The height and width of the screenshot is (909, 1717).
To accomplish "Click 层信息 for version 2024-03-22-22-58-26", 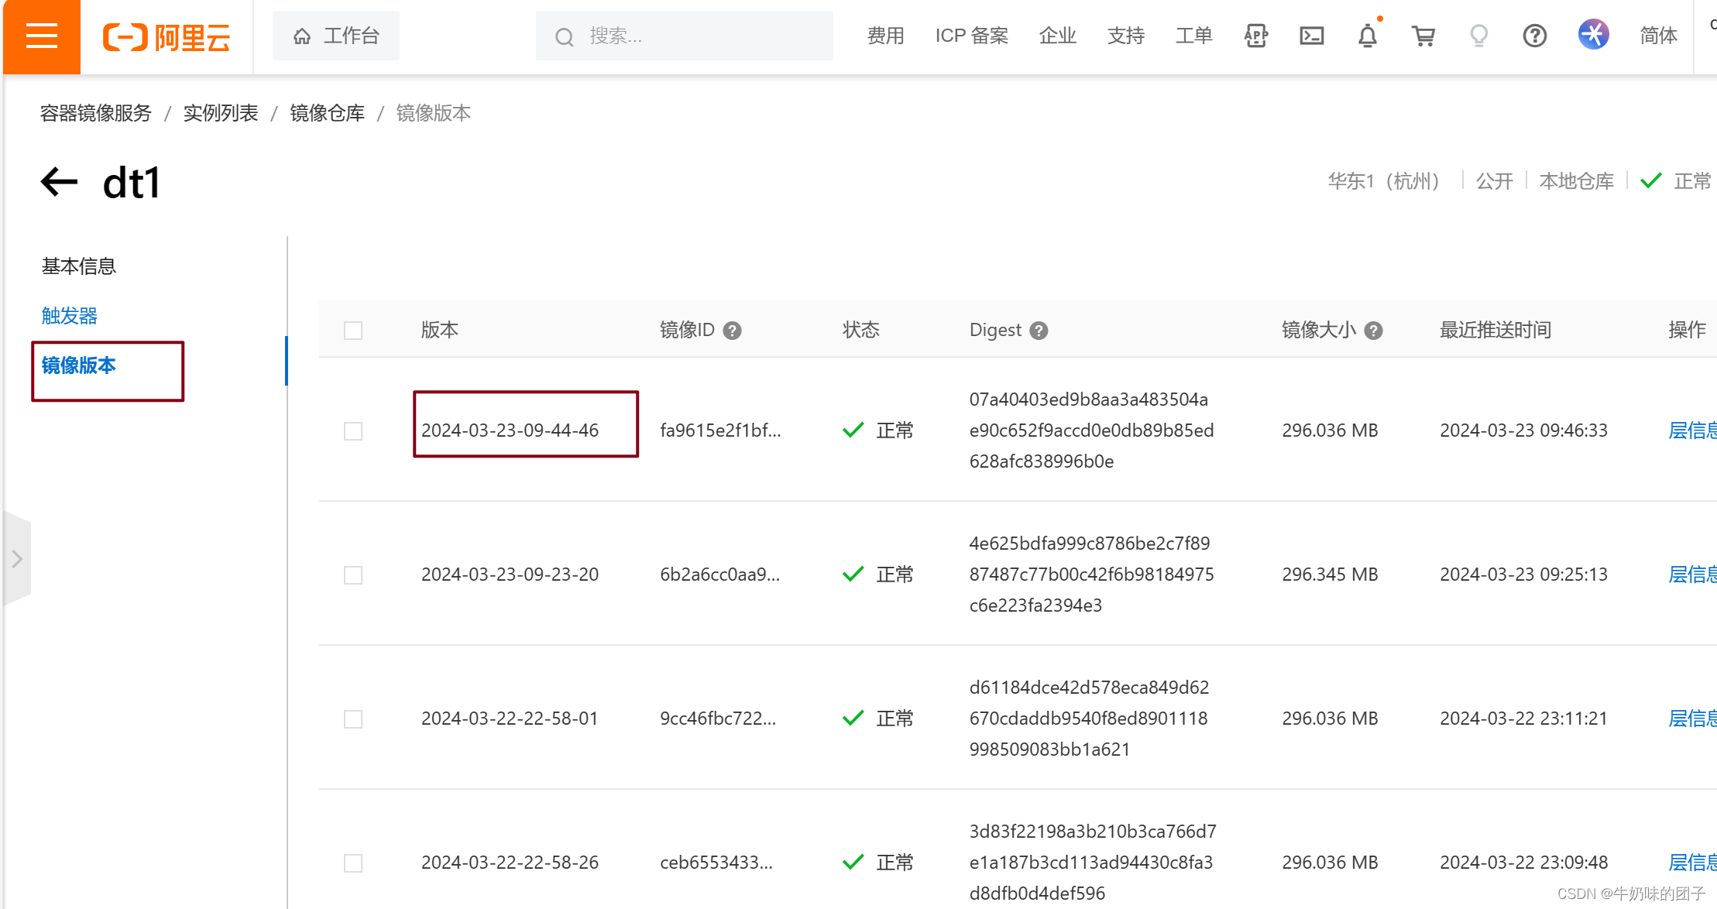I will (x=1692, y=863).
